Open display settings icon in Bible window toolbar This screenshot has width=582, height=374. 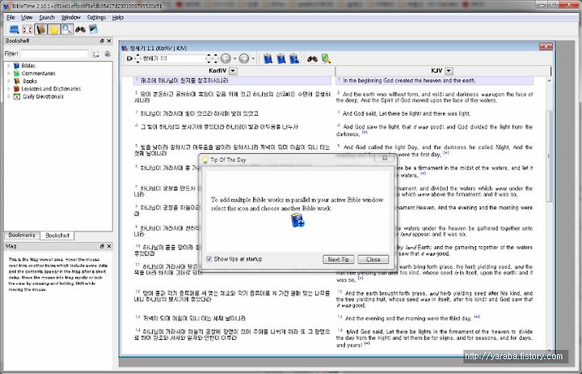[326, 58]
